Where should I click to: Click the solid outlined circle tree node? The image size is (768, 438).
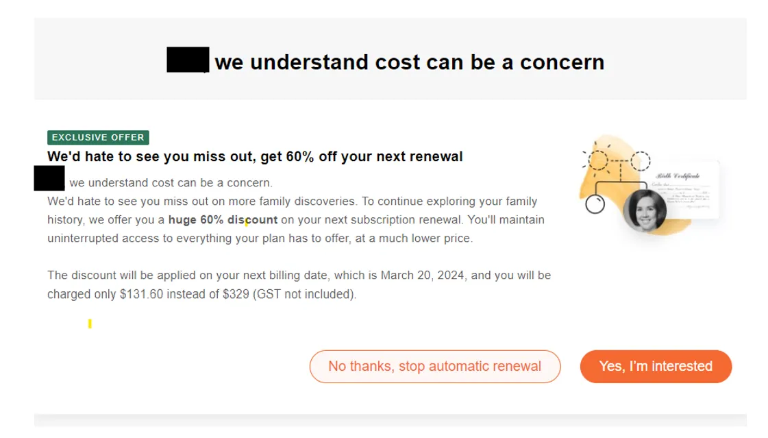595,204
